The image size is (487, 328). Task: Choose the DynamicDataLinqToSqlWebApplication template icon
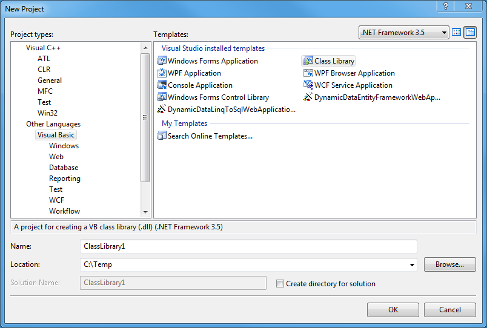(162, 109)
